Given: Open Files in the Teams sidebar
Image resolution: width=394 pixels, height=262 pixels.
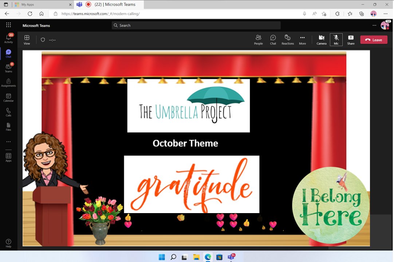Looking at the screenshot, I should point(8,127).
